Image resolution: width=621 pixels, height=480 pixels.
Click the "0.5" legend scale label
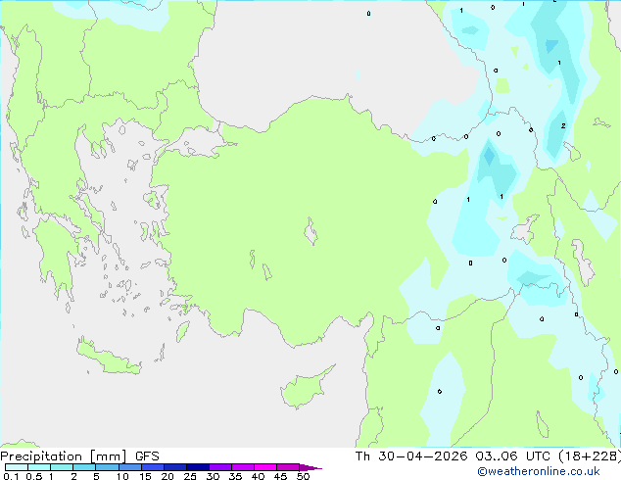point(34,476)
